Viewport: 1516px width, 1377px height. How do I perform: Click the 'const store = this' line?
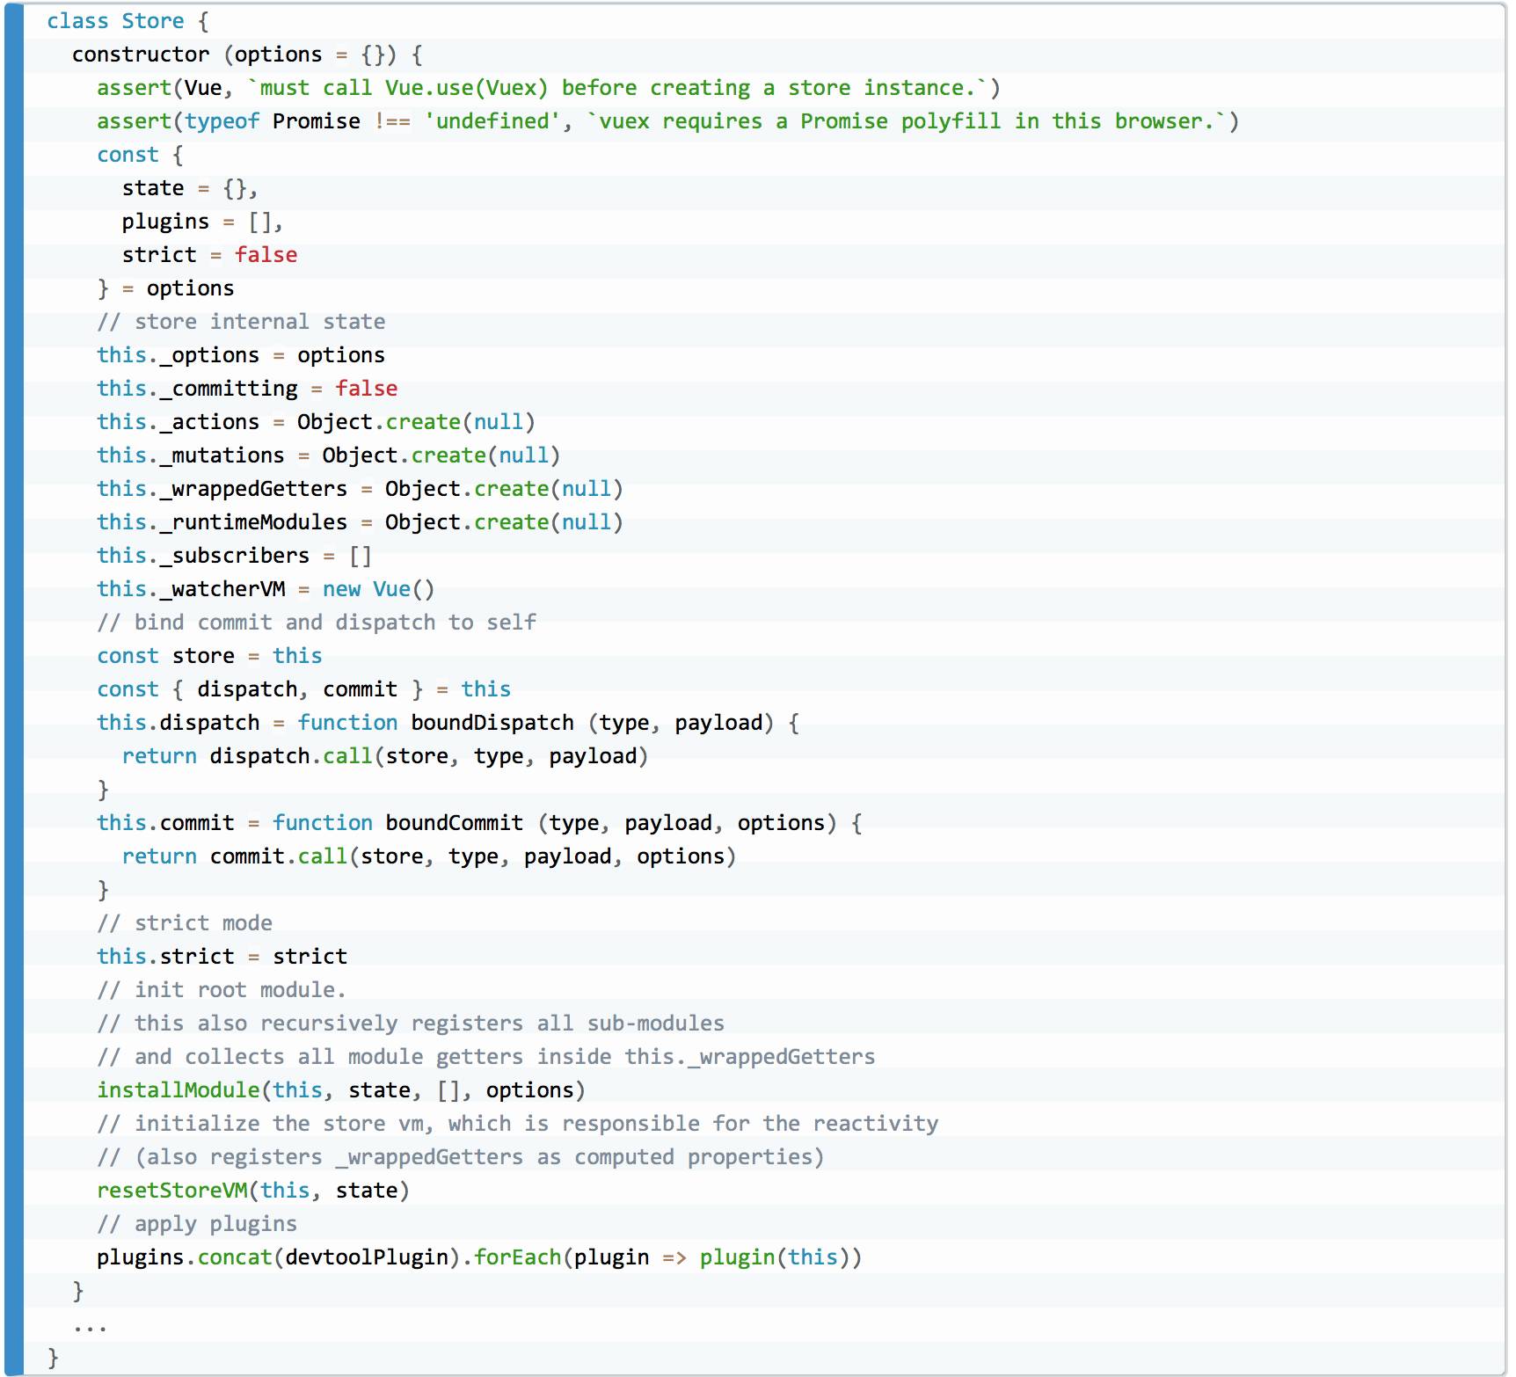209,656
